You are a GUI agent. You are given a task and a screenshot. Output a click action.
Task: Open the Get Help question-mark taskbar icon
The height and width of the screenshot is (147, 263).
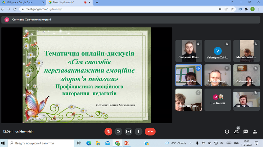click(x=146, y=143)
